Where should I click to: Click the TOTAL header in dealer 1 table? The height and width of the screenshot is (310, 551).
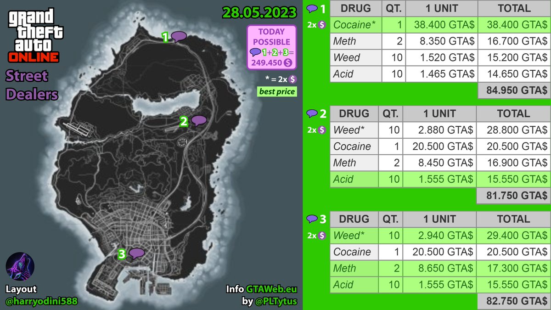pos(514,8)
